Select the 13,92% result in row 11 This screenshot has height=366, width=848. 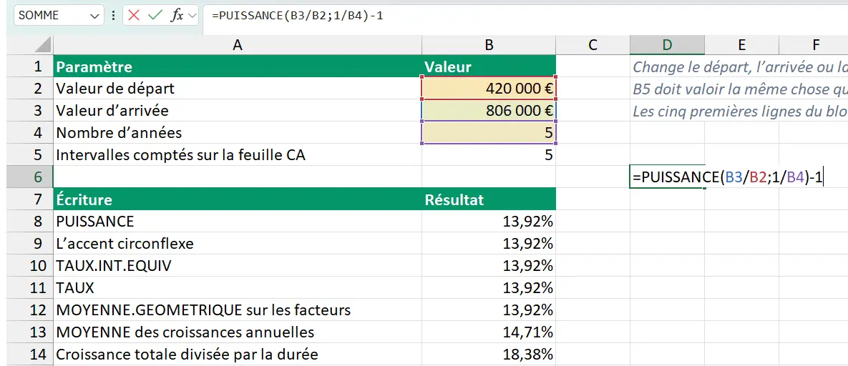489,287
